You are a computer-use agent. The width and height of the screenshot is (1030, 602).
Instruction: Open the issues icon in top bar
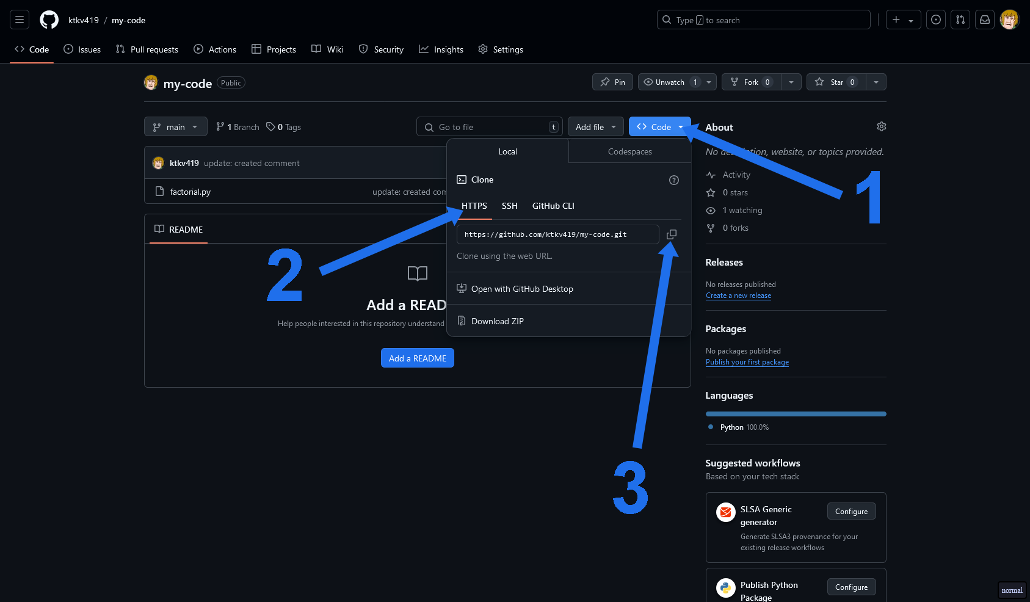(x=936, y=20)
